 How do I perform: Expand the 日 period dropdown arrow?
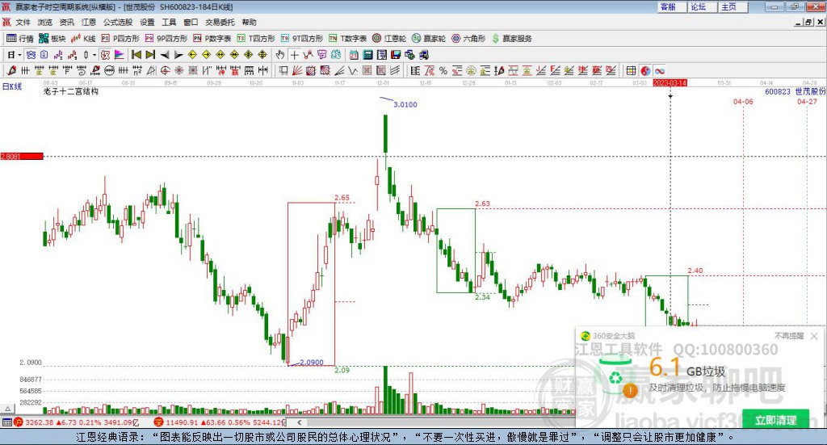click(x=19, y=55)
